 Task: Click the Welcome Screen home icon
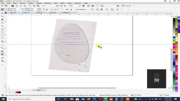click(x=6, y=13)
